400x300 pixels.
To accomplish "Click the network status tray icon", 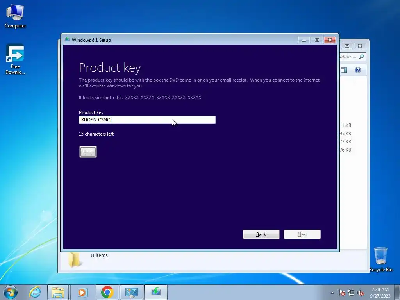I will pyautogui.click(x=351, y=293).
